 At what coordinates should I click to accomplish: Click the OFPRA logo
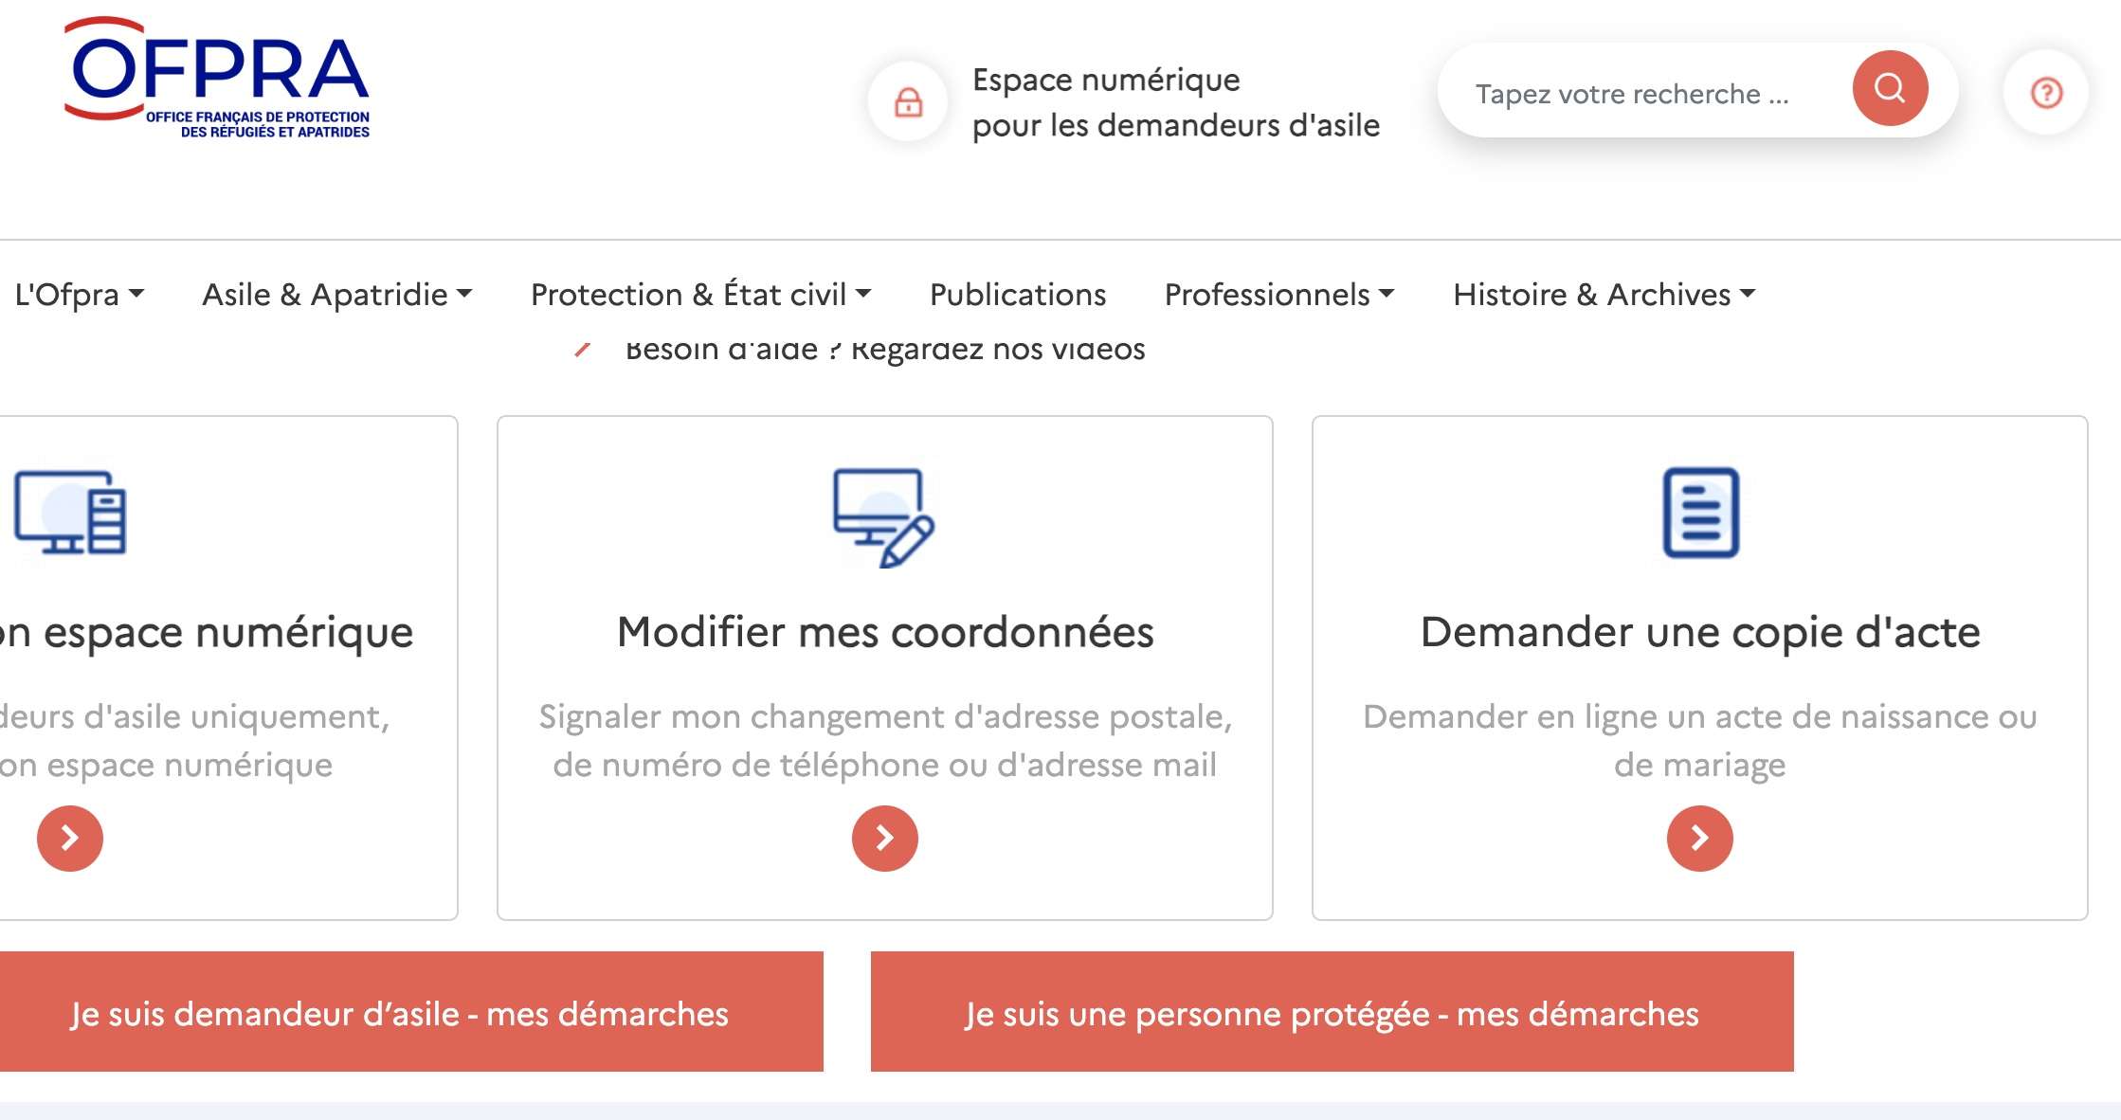(217, 78)
